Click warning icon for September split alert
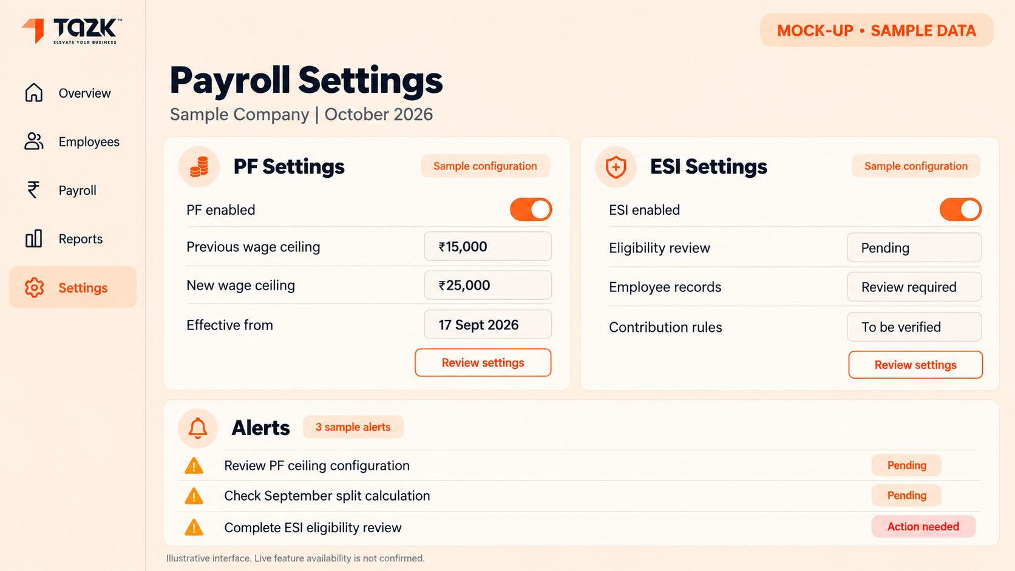 (194, 496)
